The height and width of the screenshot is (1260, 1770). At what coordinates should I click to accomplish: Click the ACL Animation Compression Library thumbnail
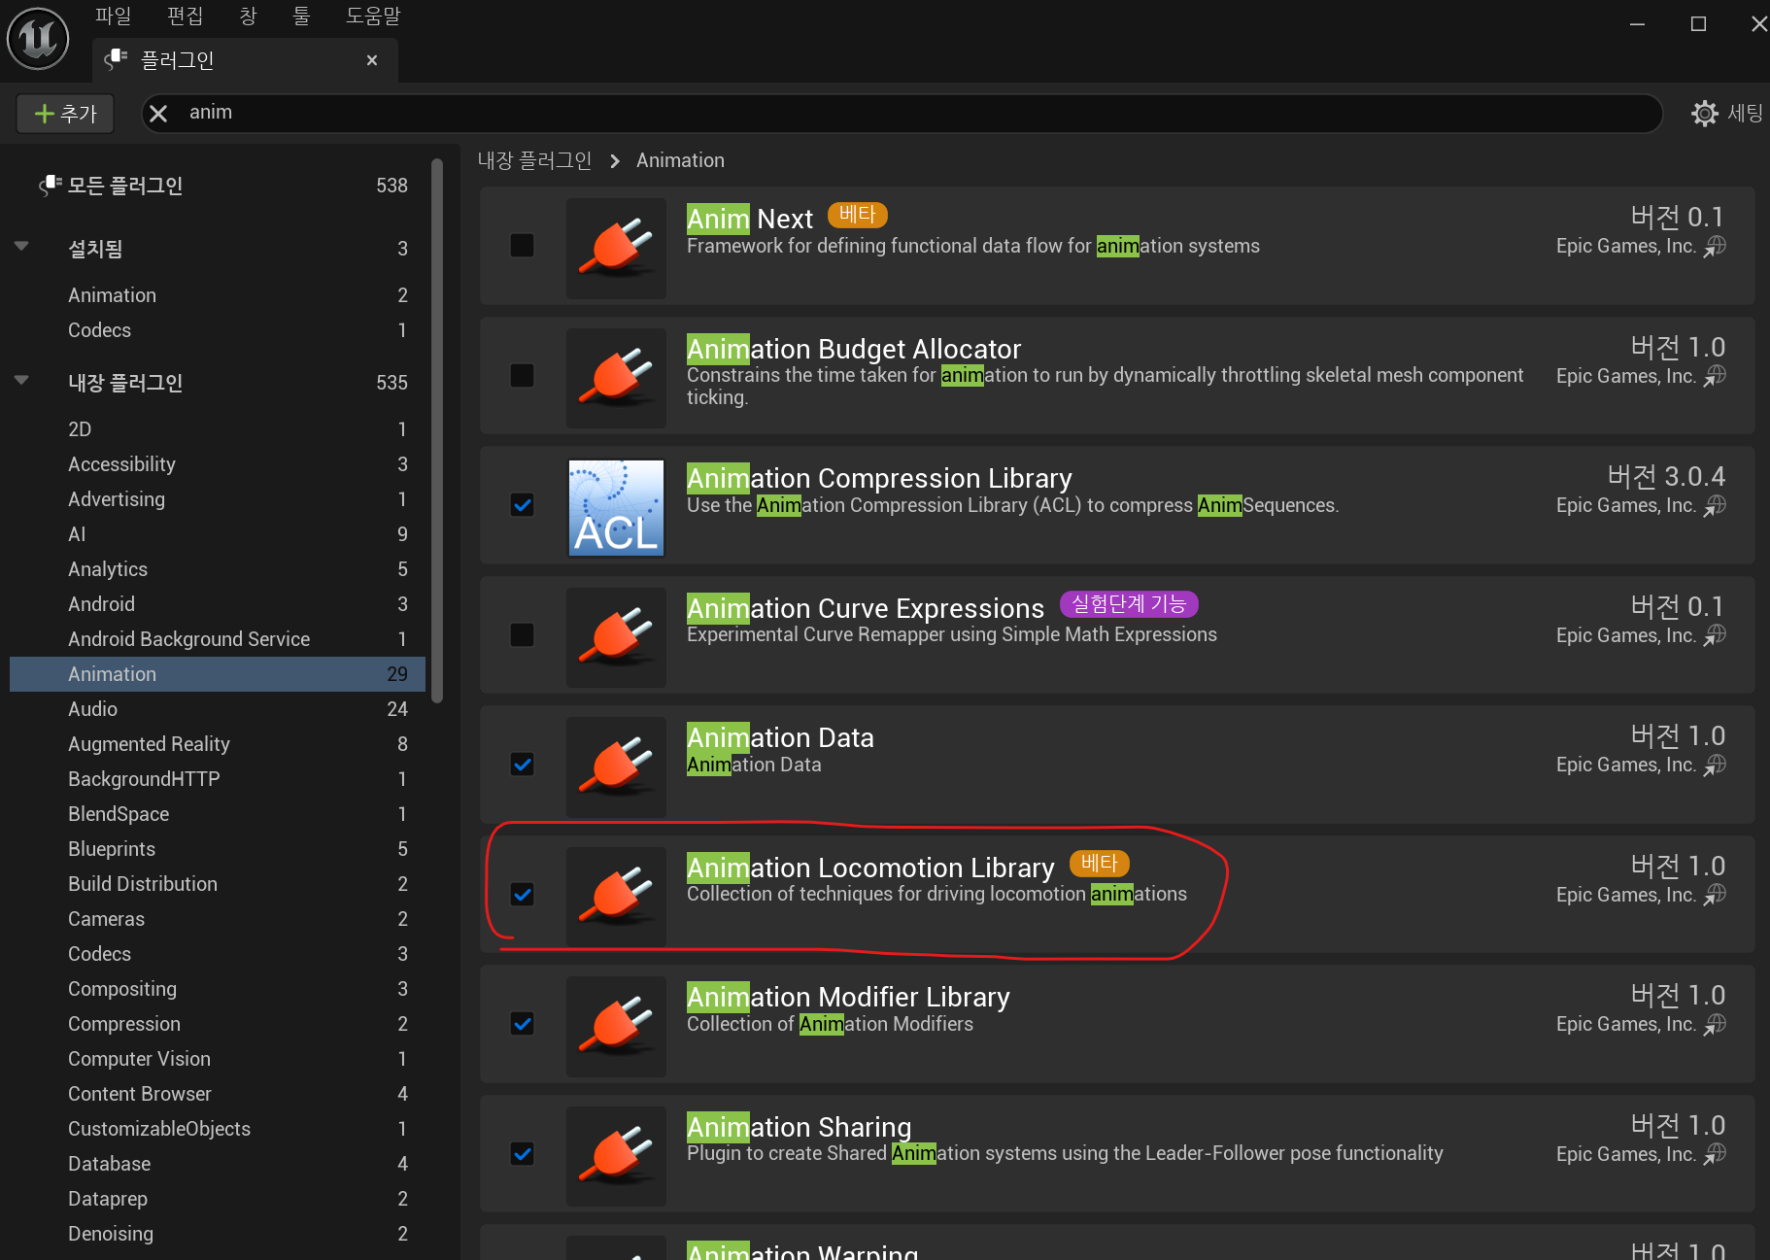coord(616,507)
